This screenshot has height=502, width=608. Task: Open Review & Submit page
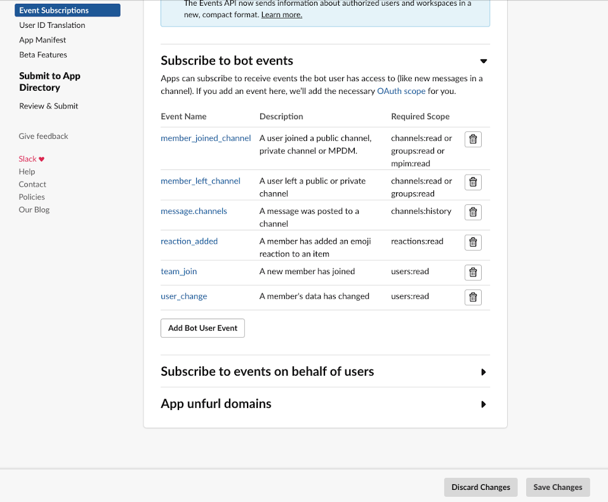(48, 106)
